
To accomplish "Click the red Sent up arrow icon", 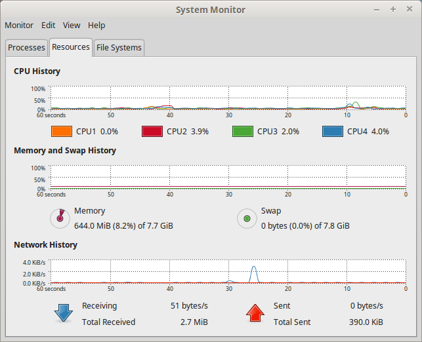I will tap(255, 313).
